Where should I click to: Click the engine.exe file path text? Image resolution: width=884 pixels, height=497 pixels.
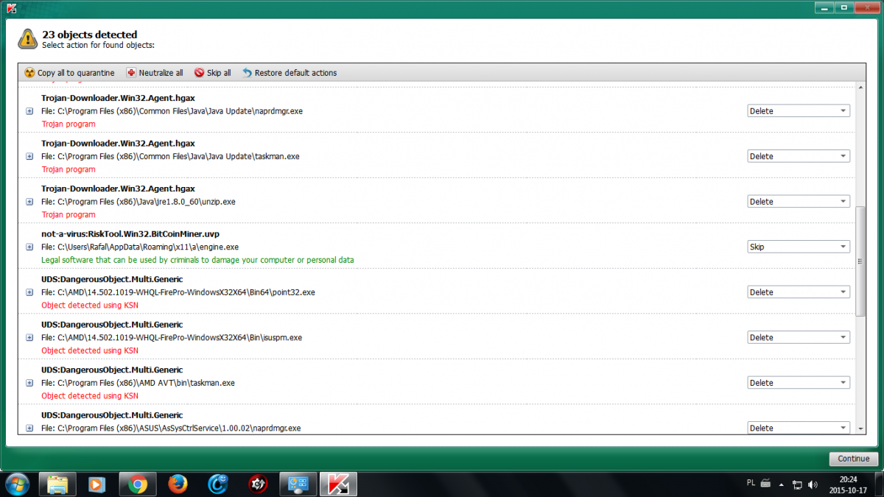coord(140,247)
